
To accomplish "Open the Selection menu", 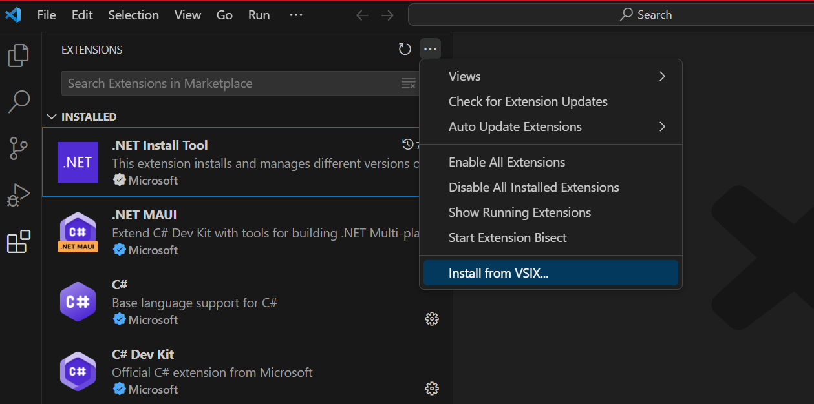I will 134,15.
